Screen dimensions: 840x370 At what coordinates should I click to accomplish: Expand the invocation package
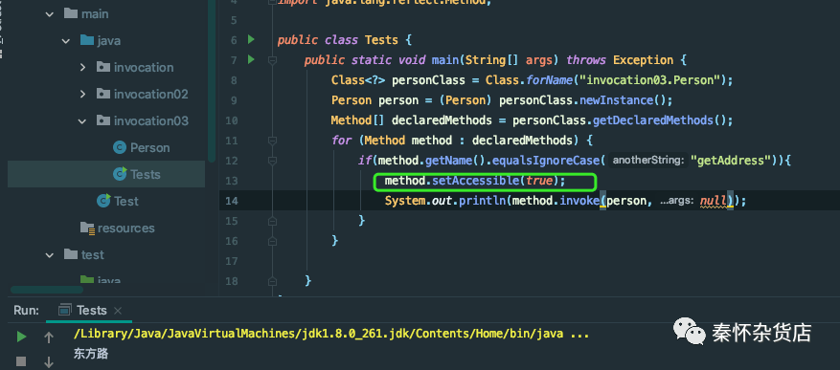coord(82,67)
